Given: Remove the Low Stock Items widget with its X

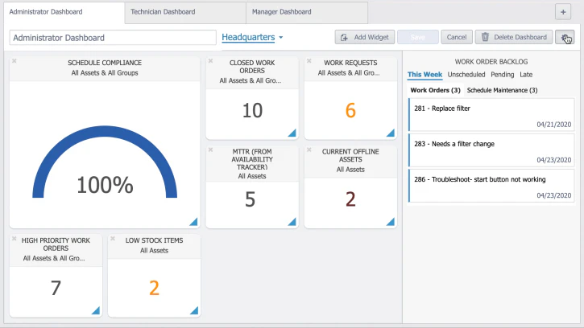Looking at the screenshot, I should point(113,239).
